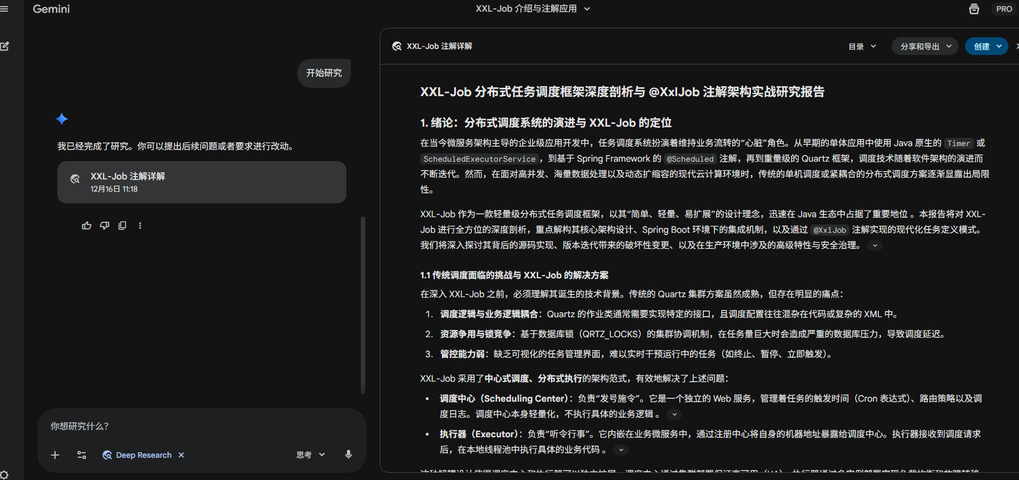Screen dimensions: 1019x480
Task: Click the thumbs down feedback icon
Action: (105, 226)
